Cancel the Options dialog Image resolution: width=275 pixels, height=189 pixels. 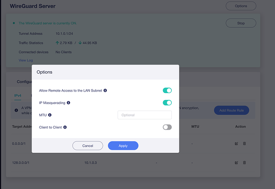pos(88,146)
